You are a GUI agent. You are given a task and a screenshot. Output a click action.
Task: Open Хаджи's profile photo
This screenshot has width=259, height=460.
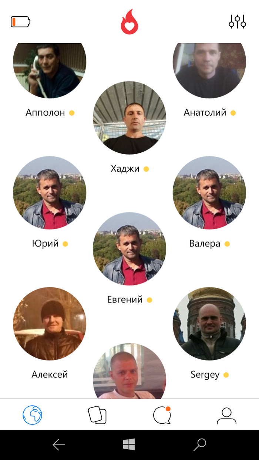[x=129, y=118]
